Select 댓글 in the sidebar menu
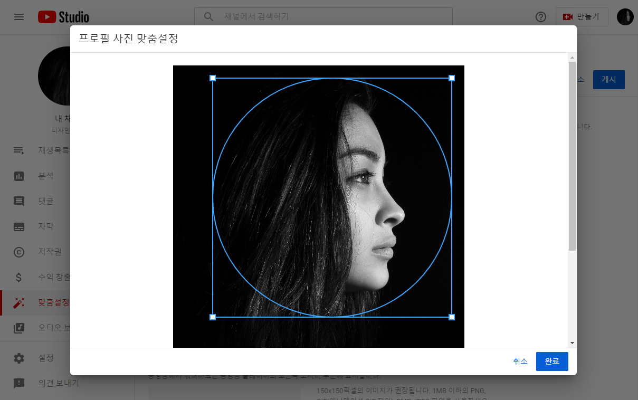 [x=46, y=201]
